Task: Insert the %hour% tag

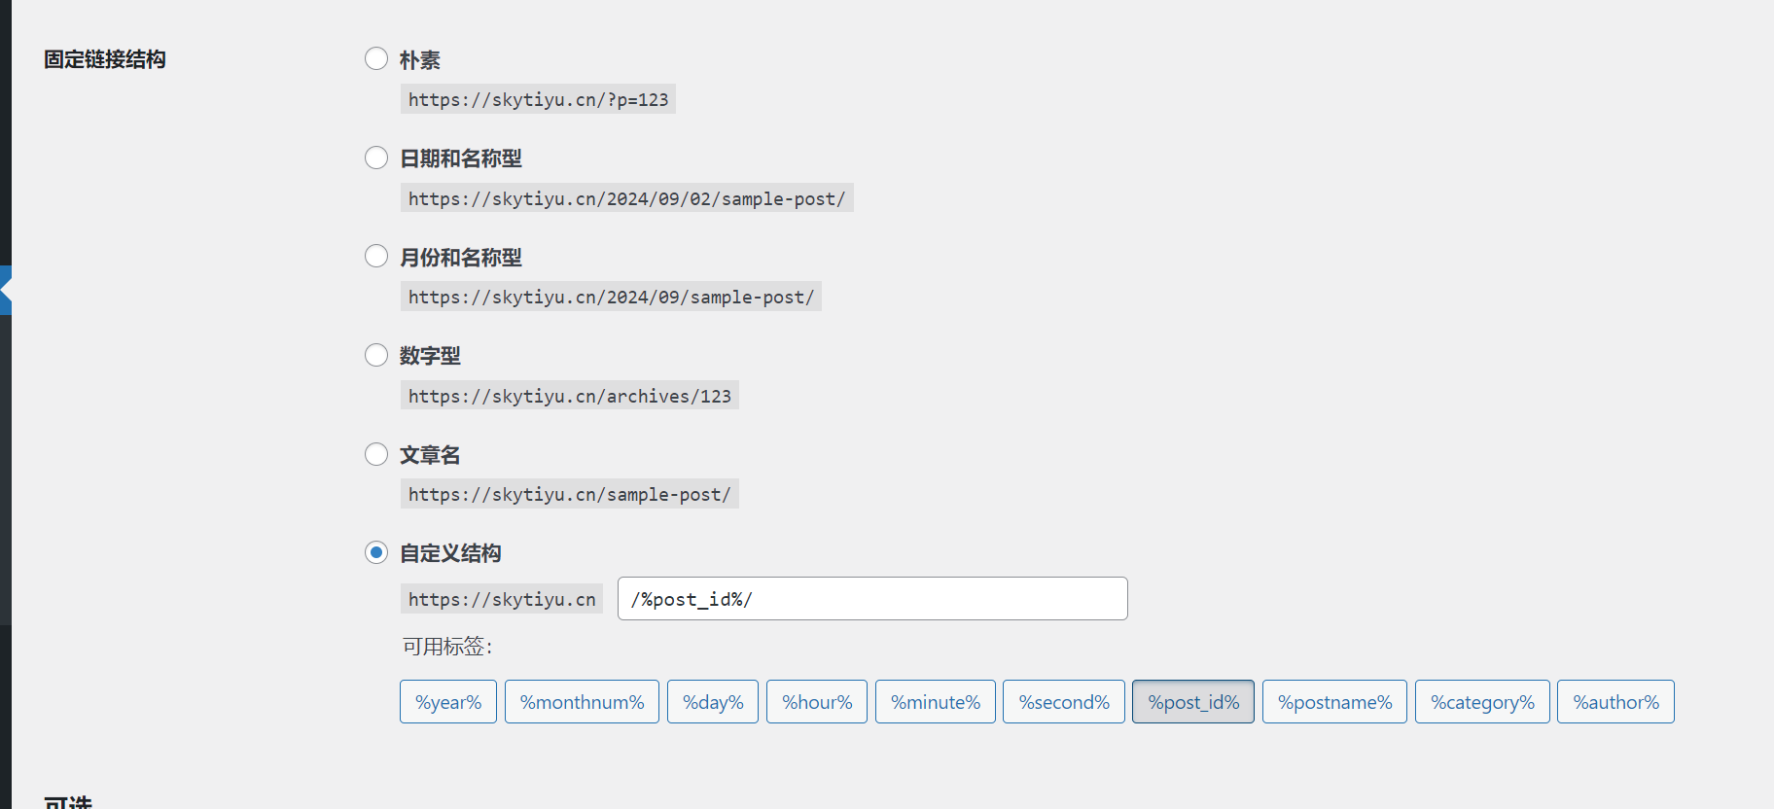Action: tap(817, 702)
